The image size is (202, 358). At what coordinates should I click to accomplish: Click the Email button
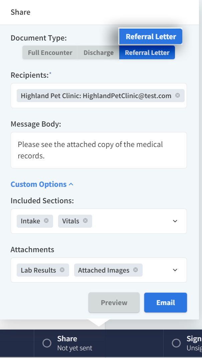(166, 302)
